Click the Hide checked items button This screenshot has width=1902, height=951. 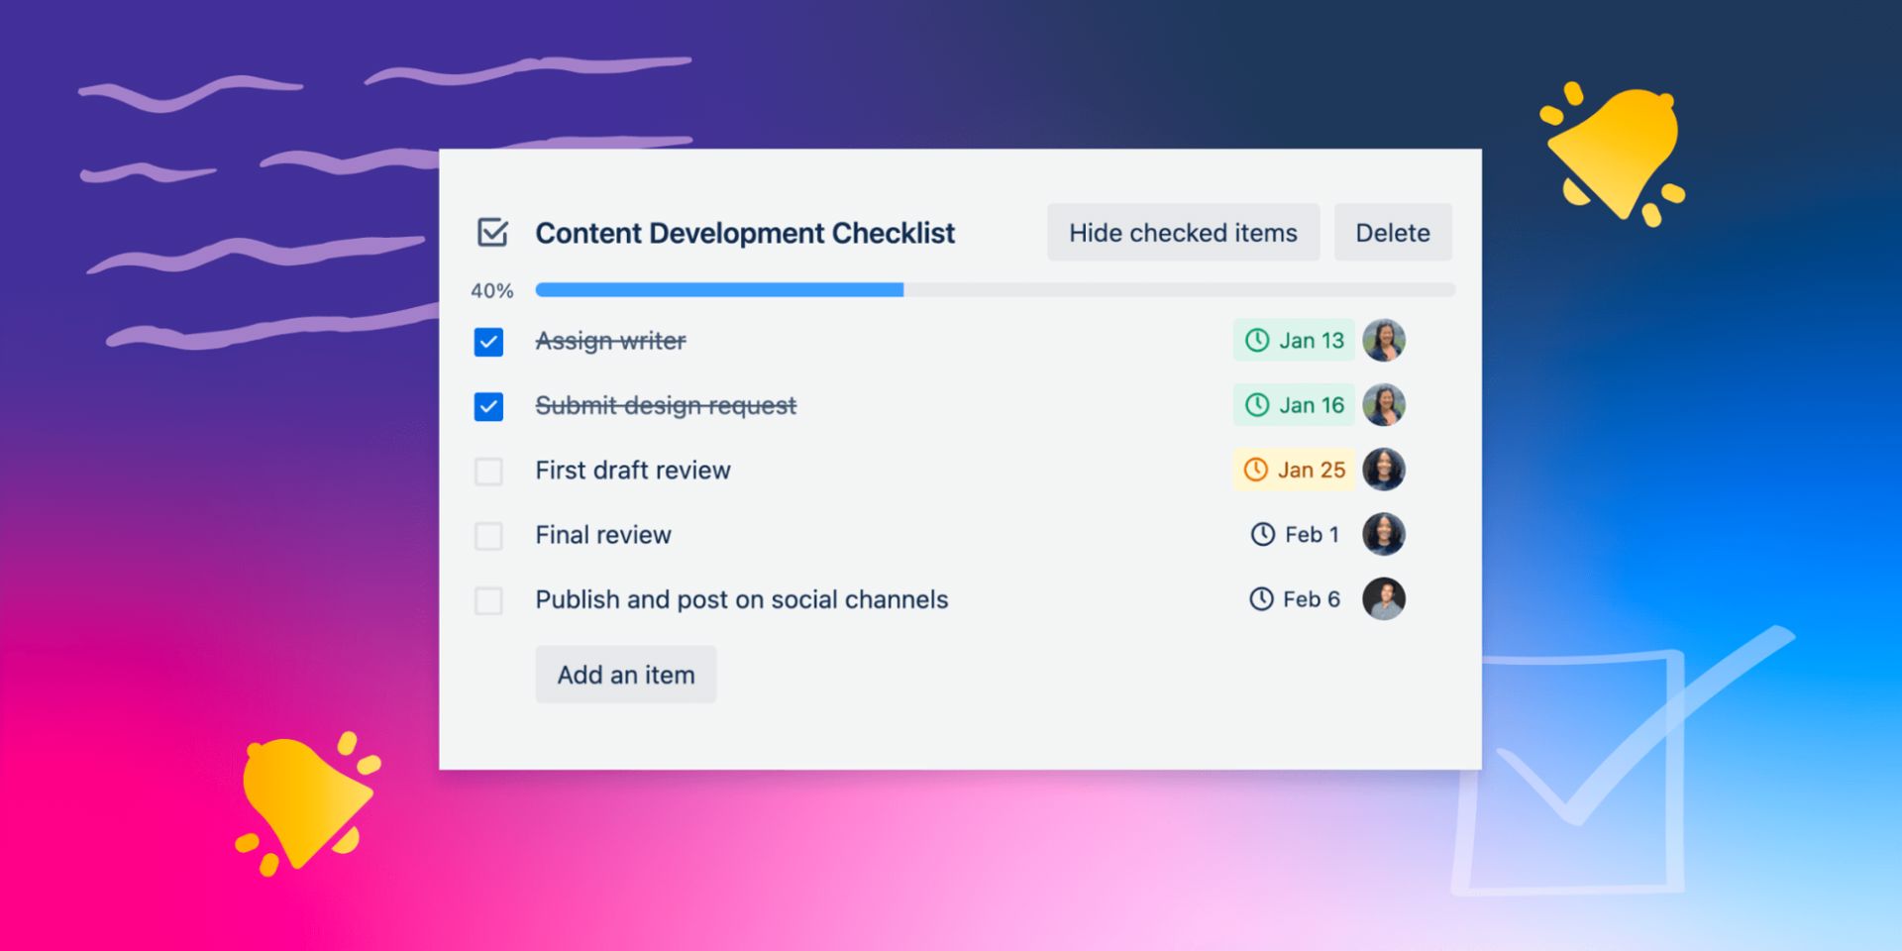pyautogui.click(x=1183, y=233)
